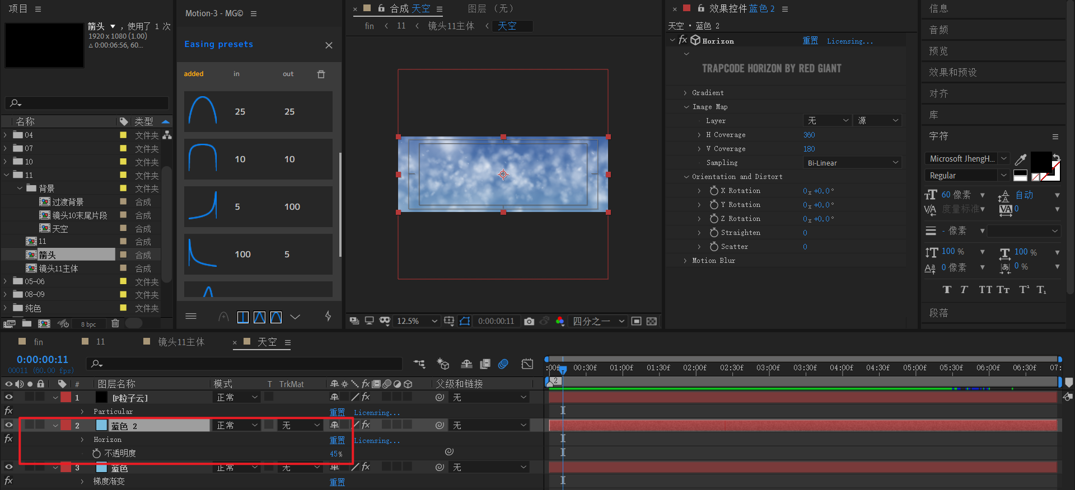Image resolution: width=1075 pixels, height=490 pixels.
Task: Click 镜头11主体 breadcrumb in viewer
Action: pyautogui.click(x=451, y=26)
